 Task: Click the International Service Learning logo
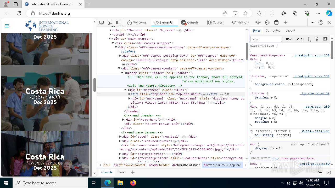(x=47, y=26)
